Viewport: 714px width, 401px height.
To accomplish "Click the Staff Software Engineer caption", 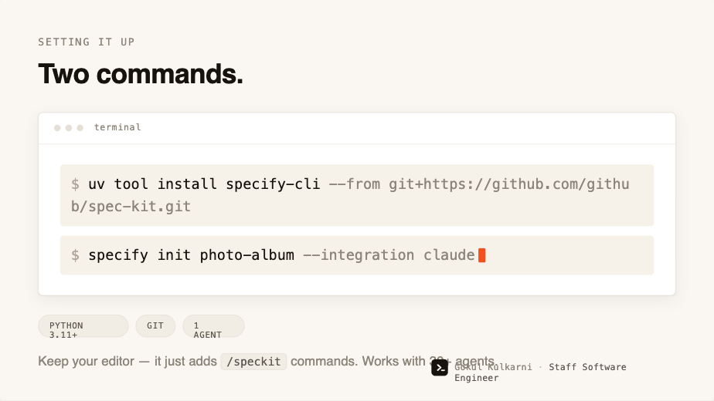I will pos(540,372).
